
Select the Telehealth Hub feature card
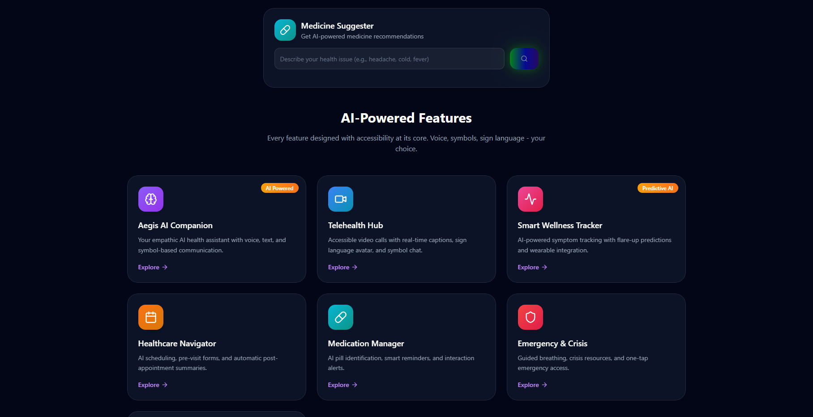point(406,229)
